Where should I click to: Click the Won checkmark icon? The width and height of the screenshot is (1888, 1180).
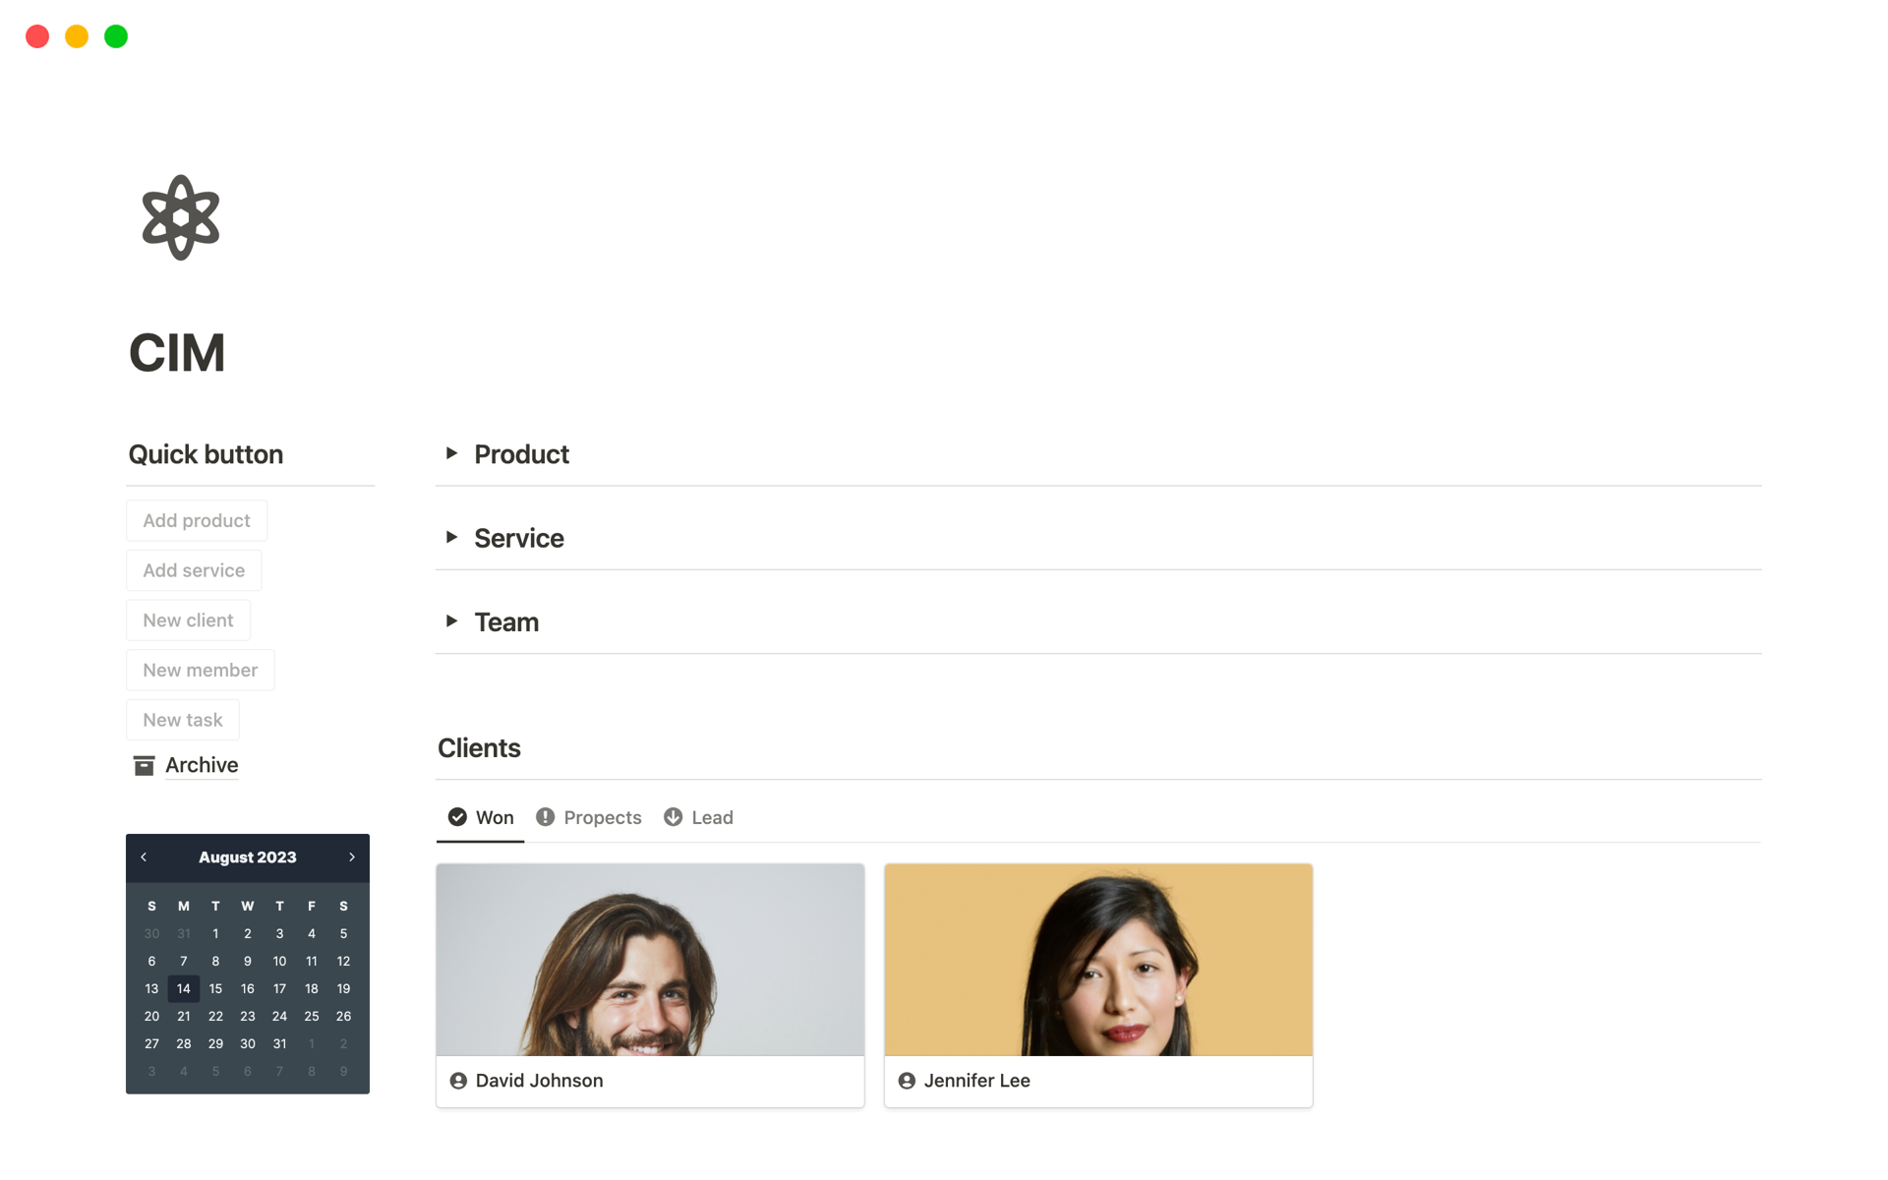pyautogui.click(x=457, y=817)
